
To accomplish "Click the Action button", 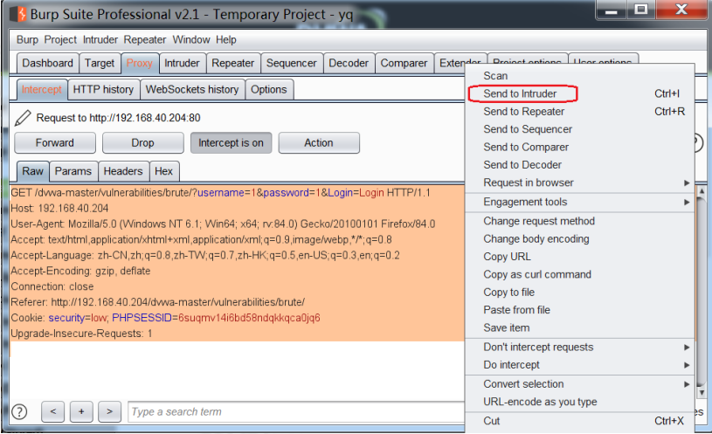I will (319, 143).
